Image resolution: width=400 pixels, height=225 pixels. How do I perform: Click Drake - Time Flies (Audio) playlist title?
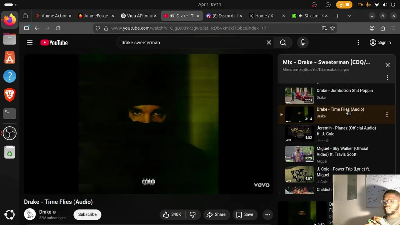click(x=340, y=109)
